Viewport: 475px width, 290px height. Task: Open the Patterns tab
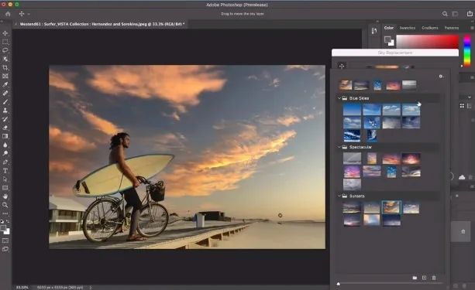click(x=452, y=28)
